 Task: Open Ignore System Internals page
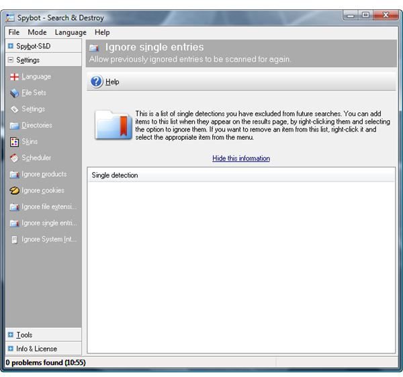49,239
